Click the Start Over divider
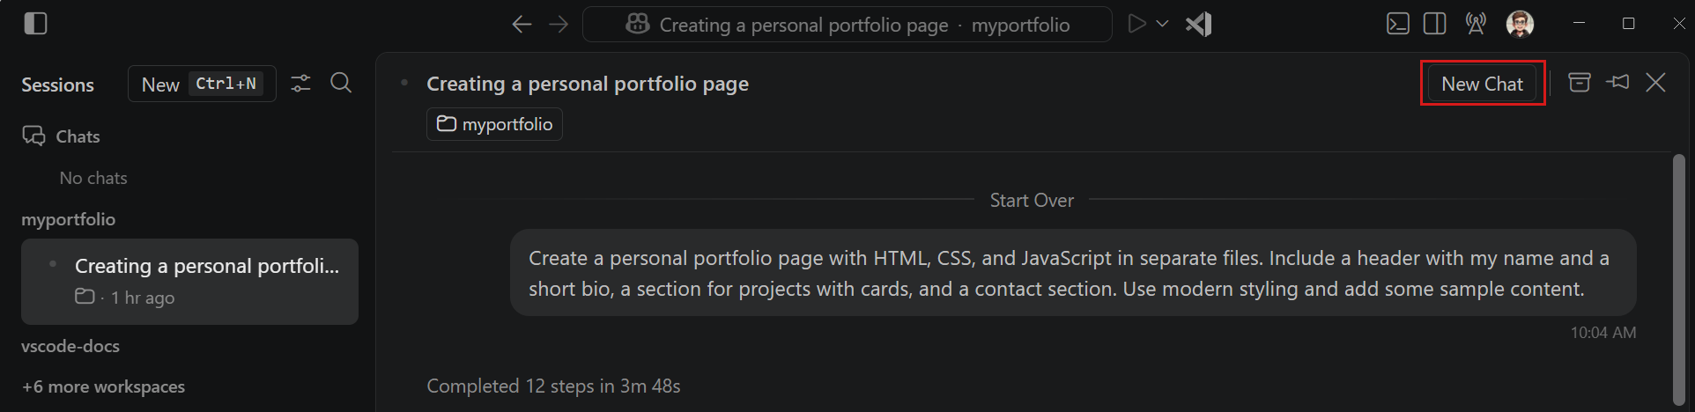Viewport: 1695px width, 412px height. (1032, 201)
